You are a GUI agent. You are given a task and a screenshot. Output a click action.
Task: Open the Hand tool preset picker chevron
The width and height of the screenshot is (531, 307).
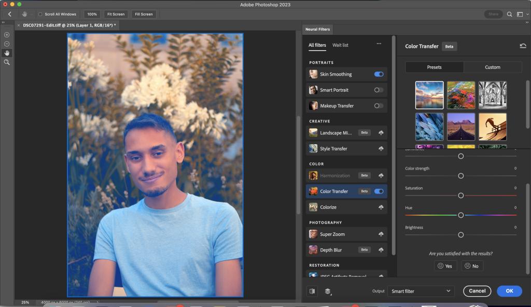pyautogui.click(x=32, y=14)
